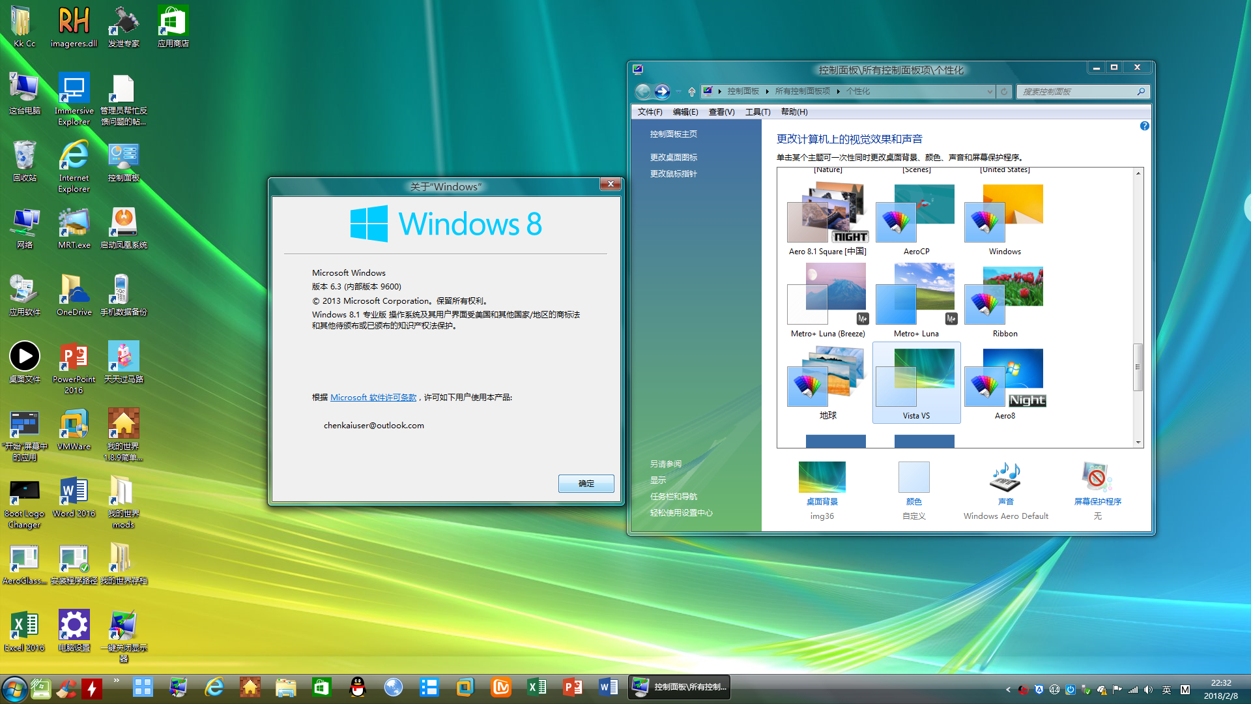Click the theme list scroll-down arrow
This screenshot has width=1251, height=704.
pos(1138,443)
